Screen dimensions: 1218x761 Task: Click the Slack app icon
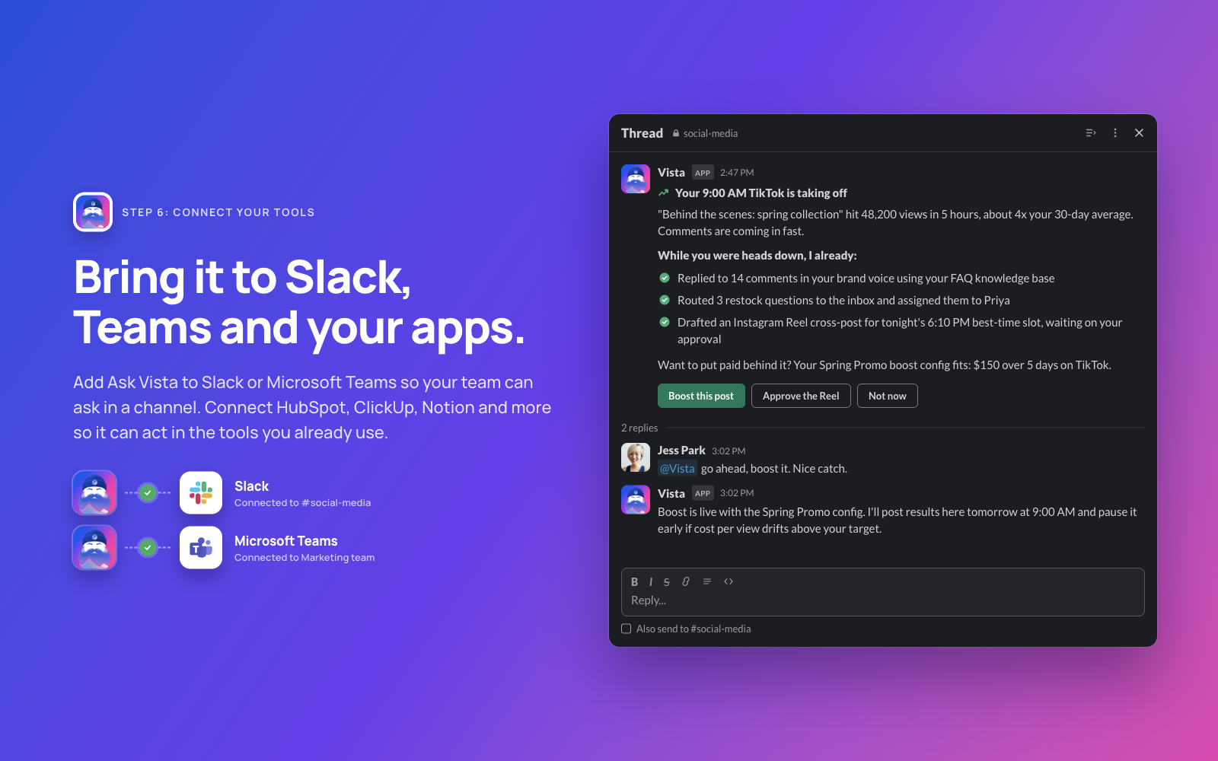pyautogui.click(x=201, y=493)
